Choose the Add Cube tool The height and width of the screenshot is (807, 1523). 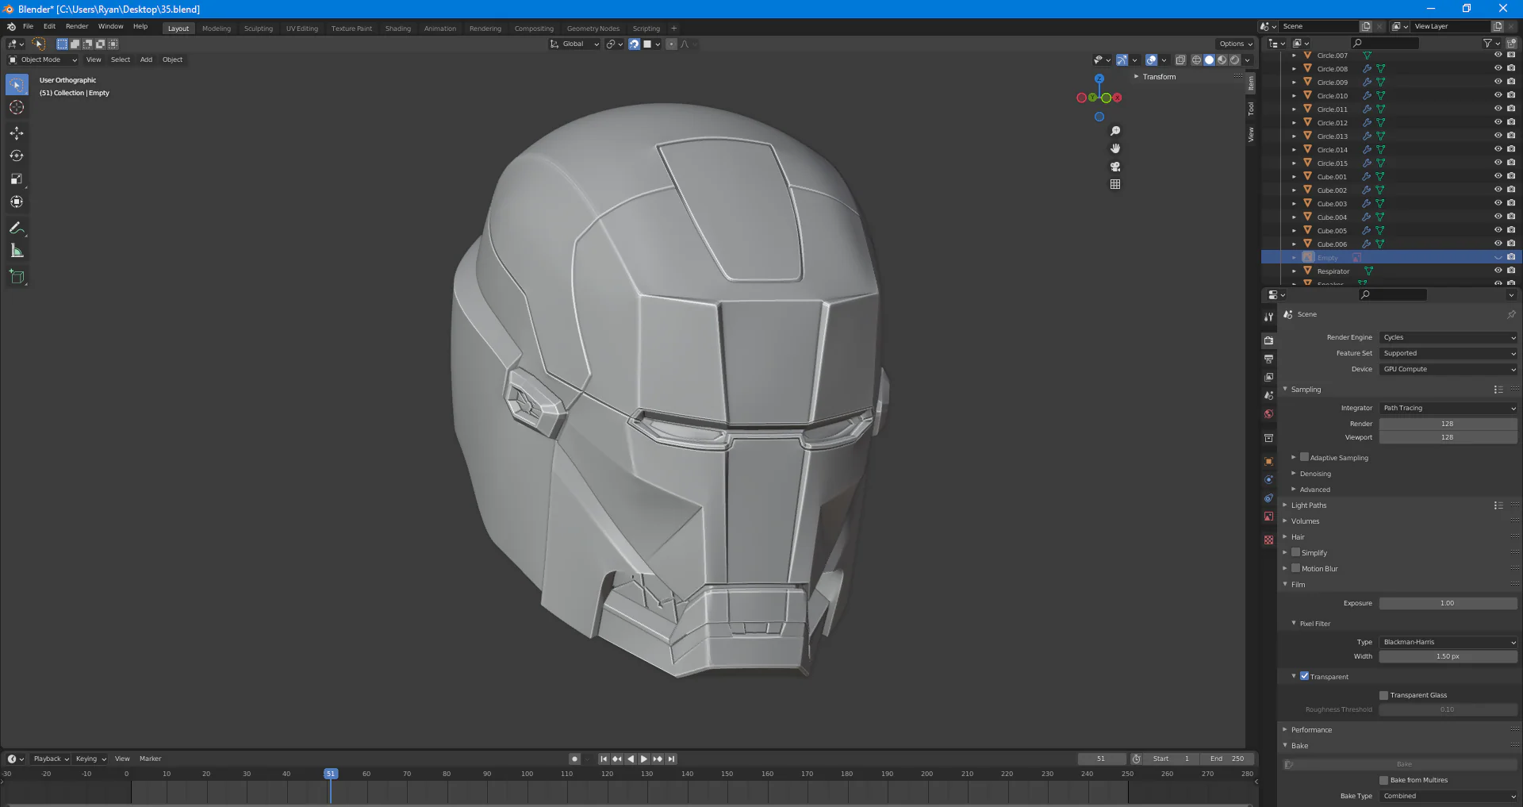tap(17, 277)
